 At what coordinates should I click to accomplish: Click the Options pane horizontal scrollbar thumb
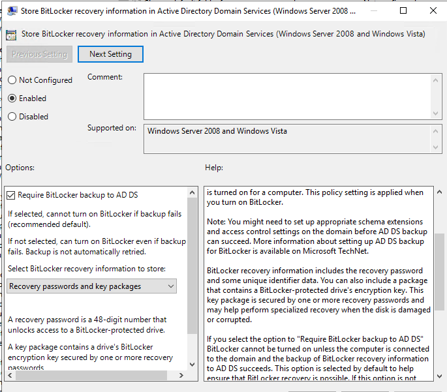pos(91,375)
